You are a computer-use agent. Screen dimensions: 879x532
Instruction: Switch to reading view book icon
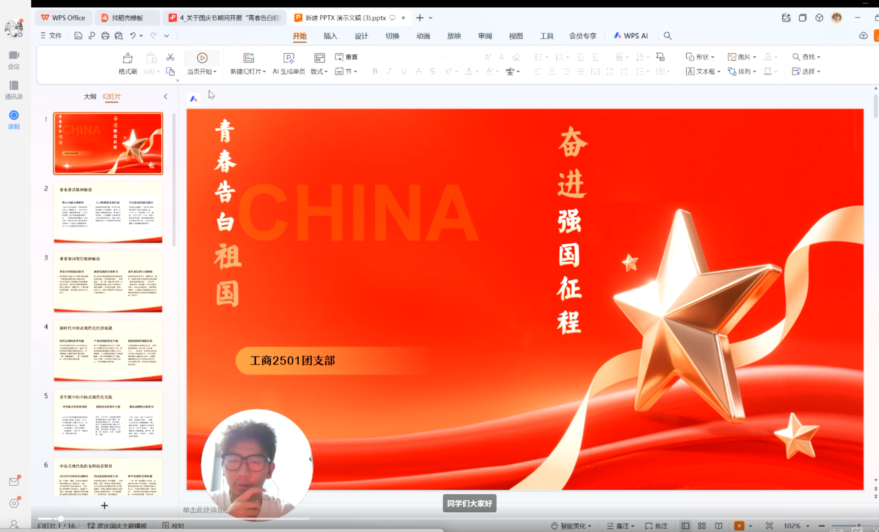point(718,526)
